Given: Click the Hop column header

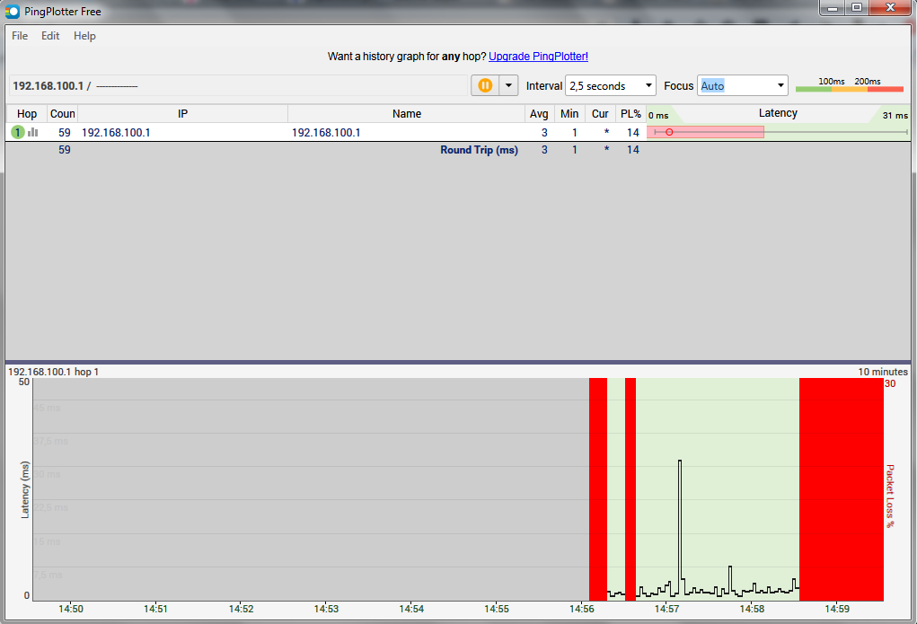Looking at the screenshot, I should pyautogui.click(x=27, y=113).
